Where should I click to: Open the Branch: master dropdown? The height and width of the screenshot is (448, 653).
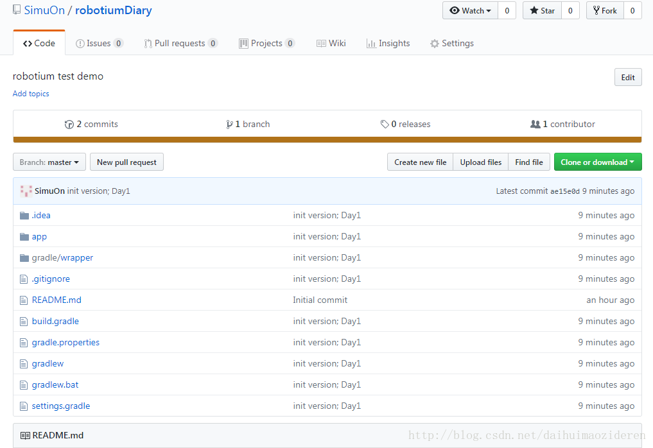pyautogui.click(x=49, y=162)
